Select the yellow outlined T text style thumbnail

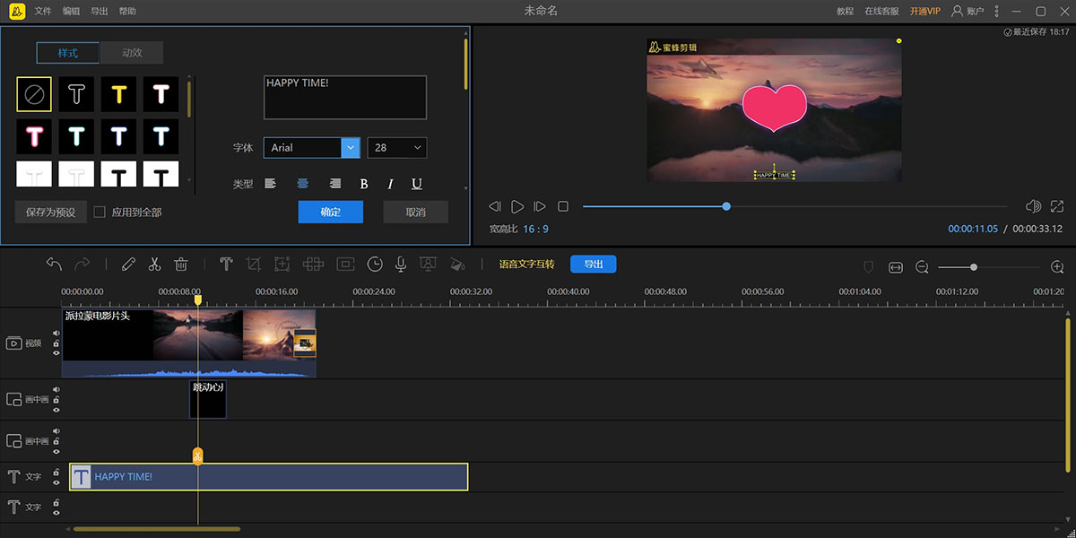118,94
